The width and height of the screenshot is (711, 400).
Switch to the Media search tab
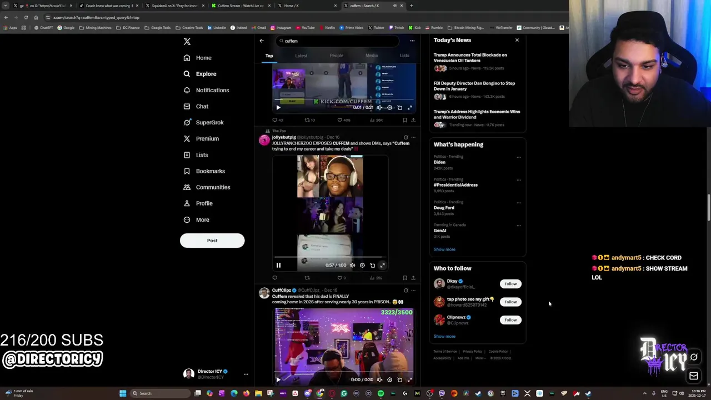[x=372, y=56]
